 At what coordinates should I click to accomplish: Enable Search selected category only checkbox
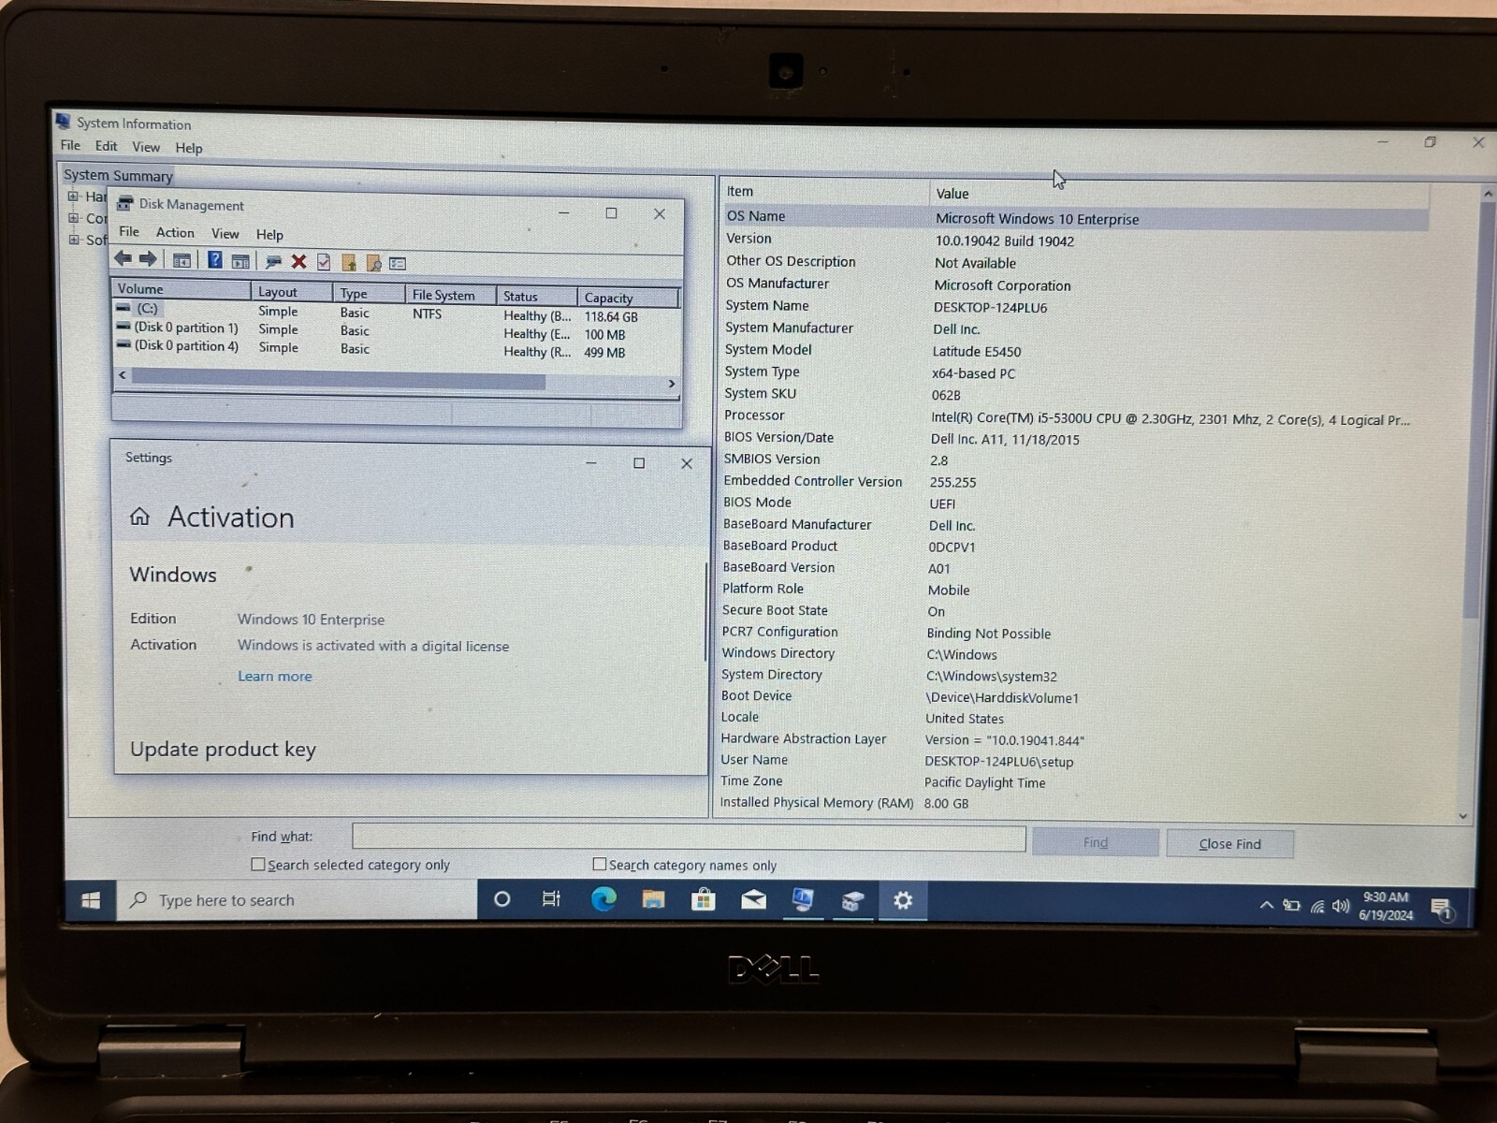coord(258,865)
